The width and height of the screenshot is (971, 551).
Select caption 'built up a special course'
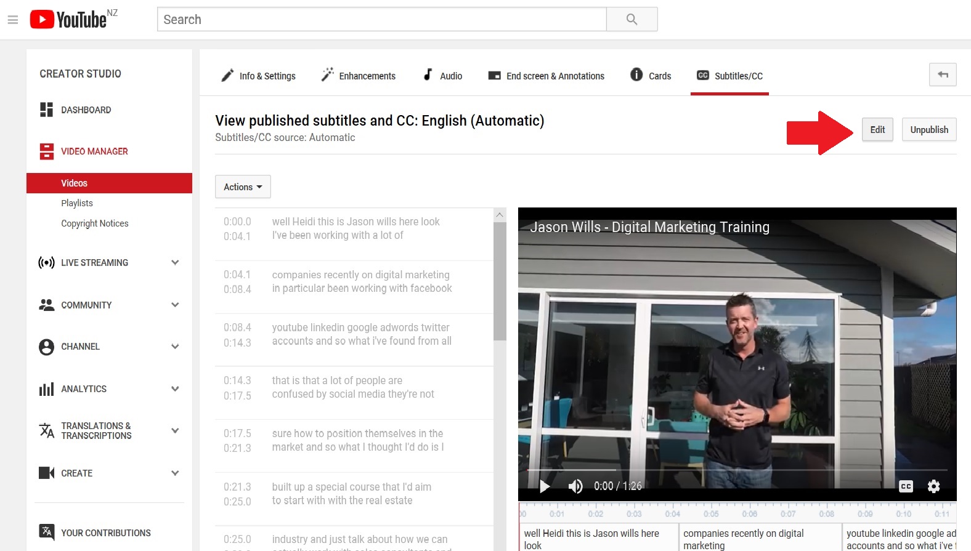click(x=354, y=499)
